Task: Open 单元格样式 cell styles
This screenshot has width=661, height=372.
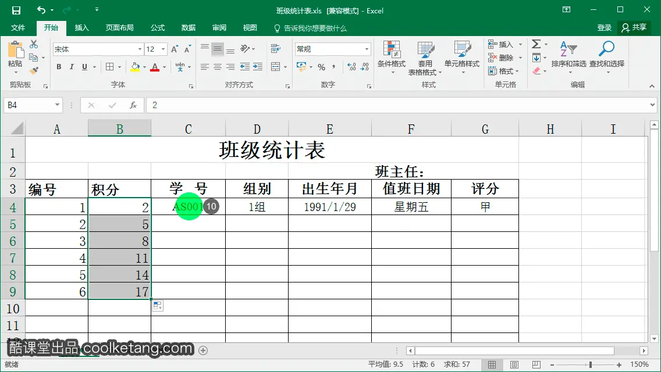Action: coord(462,58)
